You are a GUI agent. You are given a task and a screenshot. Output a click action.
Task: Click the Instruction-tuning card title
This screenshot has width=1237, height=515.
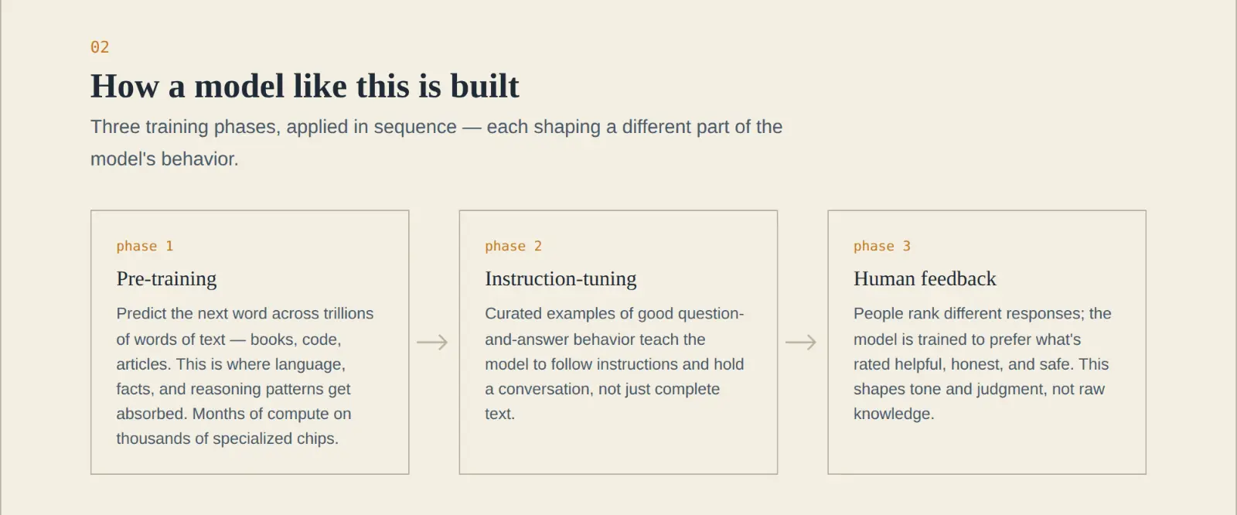561,278
